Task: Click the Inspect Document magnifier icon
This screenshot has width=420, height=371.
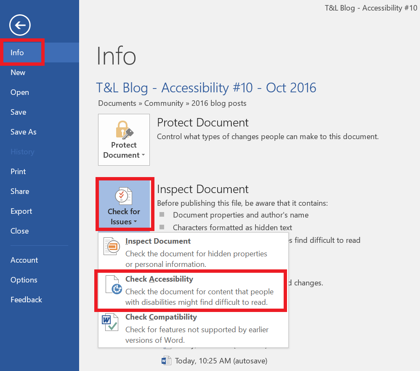Action: [111, 246]
